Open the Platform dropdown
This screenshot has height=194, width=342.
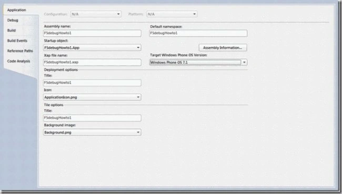[172, 14]
